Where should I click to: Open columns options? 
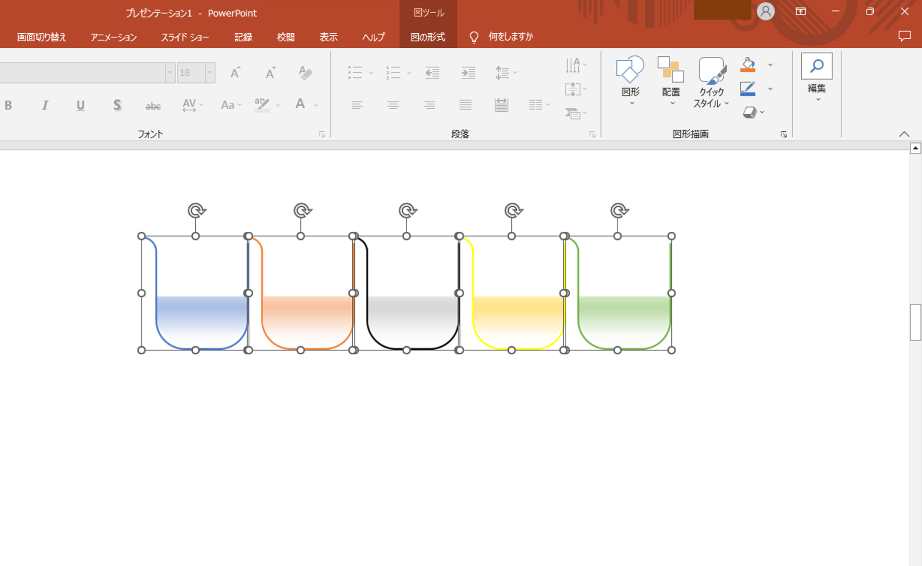tap(540, 105)
